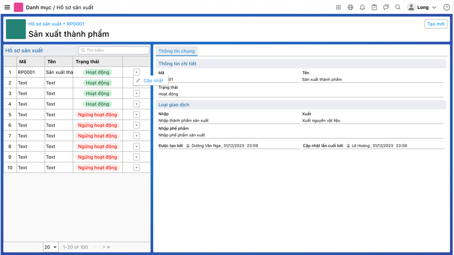Open row 10 action dropdown arrow
The image size is (454, 255).
pyautogui.click(x=136, y=168)
